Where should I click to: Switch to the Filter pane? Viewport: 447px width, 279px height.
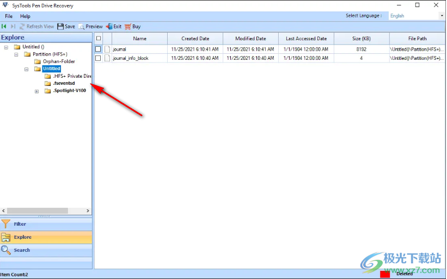(46, 224)
